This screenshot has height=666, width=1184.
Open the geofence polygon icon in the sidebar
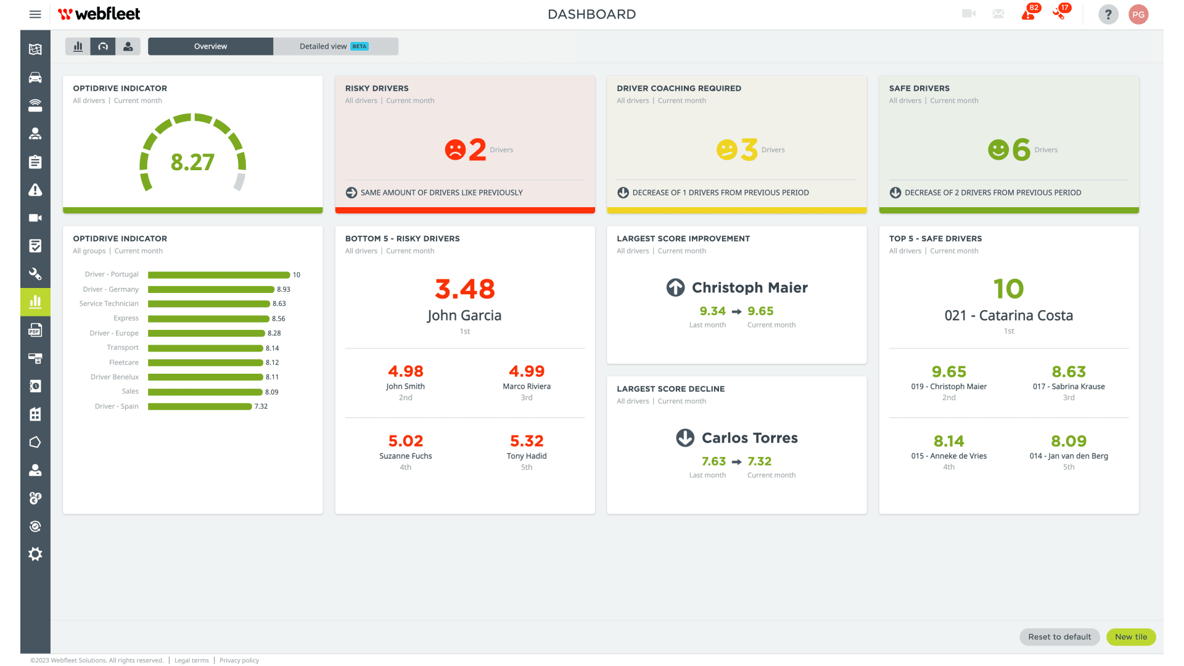coord(35,442)
